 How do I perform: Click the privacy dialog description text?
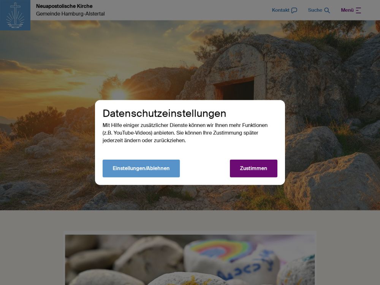(185, 133)
